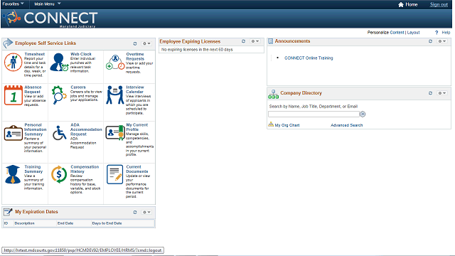Image resolution: width=455 pixels, height=256 pixels.
Task: Open Company Directory settings dropdown
Action: [442, 93]
